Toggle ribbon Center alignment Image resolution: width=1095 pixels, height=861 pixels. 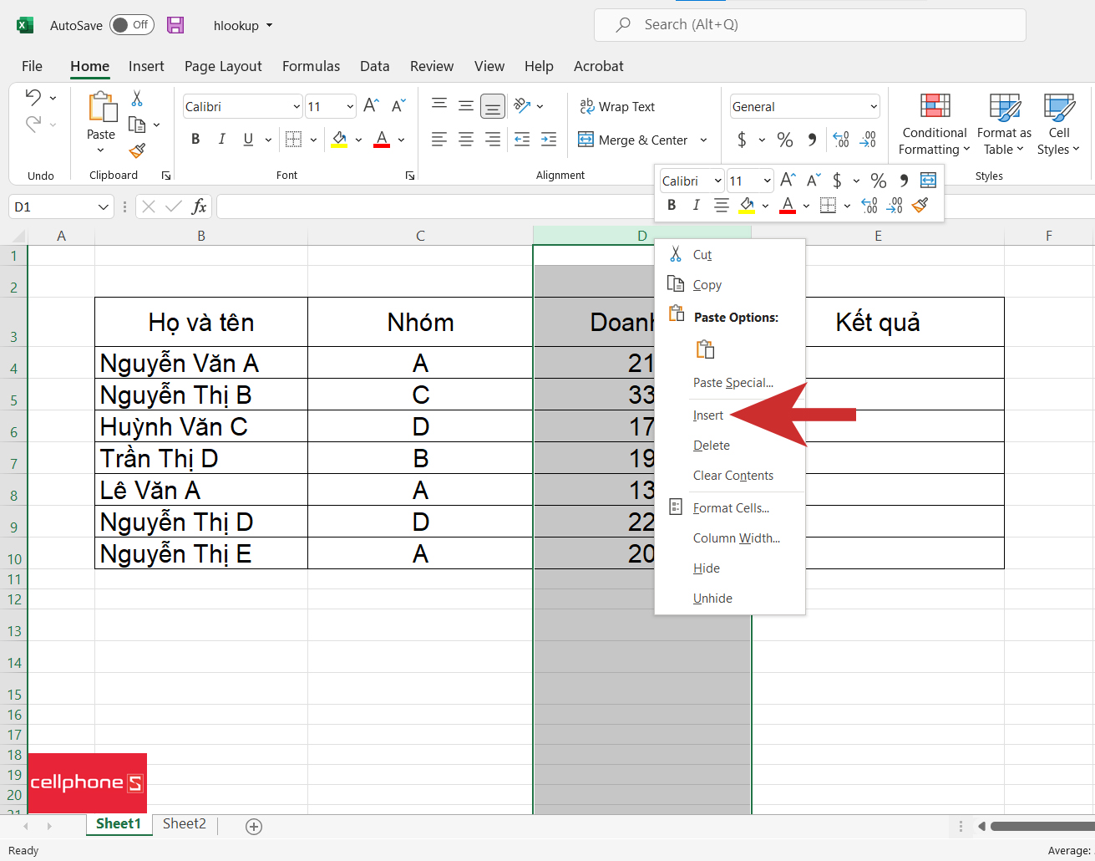point(466,140)
